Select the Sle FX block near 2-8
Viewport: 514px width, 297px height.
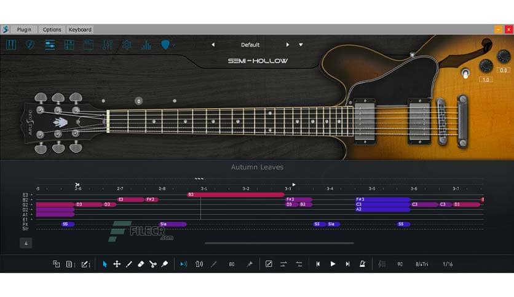(x=172, y=224)
